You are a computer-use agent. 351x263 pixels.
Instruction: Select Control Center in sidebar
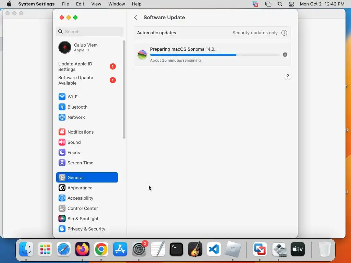point(87,209)
